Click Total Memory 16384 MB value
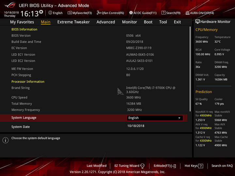This screenshot has width=235, height=176. coord(133,104)
